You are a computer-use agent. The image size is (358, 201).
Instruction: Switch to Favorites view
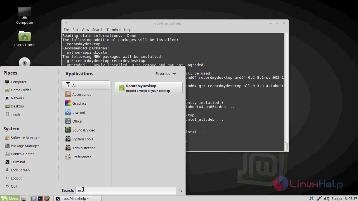pos(166,74)
